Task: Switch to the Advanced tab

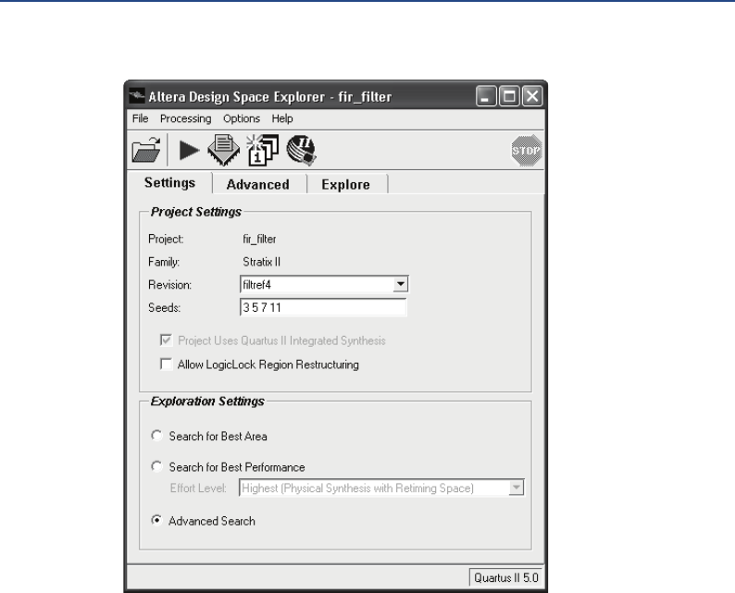Action: [257, 184]
